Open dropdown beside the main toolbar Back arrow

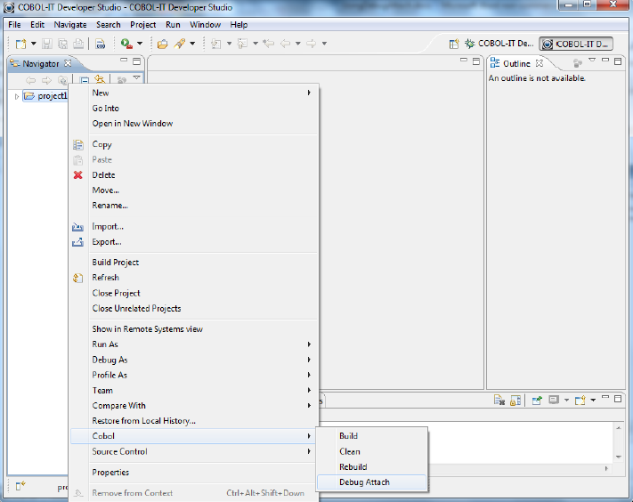298,44
